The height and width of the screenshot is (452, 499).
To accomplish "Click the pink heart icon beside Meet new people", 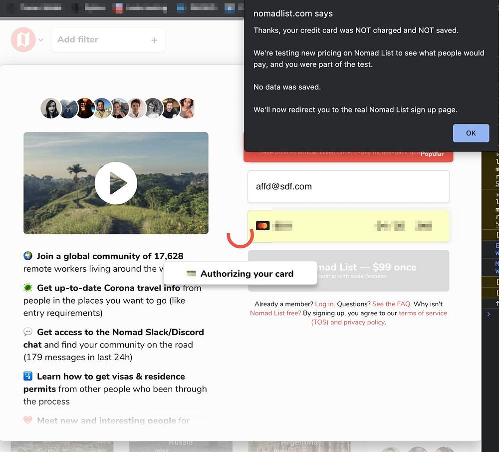I will tap(28, 420).
